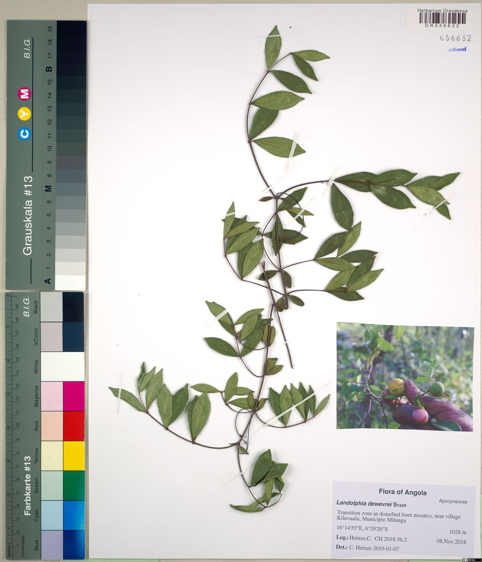Image resolution: width=482 pixels, height=562 pixels.
Task: Click the collection date 08.Nov.2018
Action: 451,541
